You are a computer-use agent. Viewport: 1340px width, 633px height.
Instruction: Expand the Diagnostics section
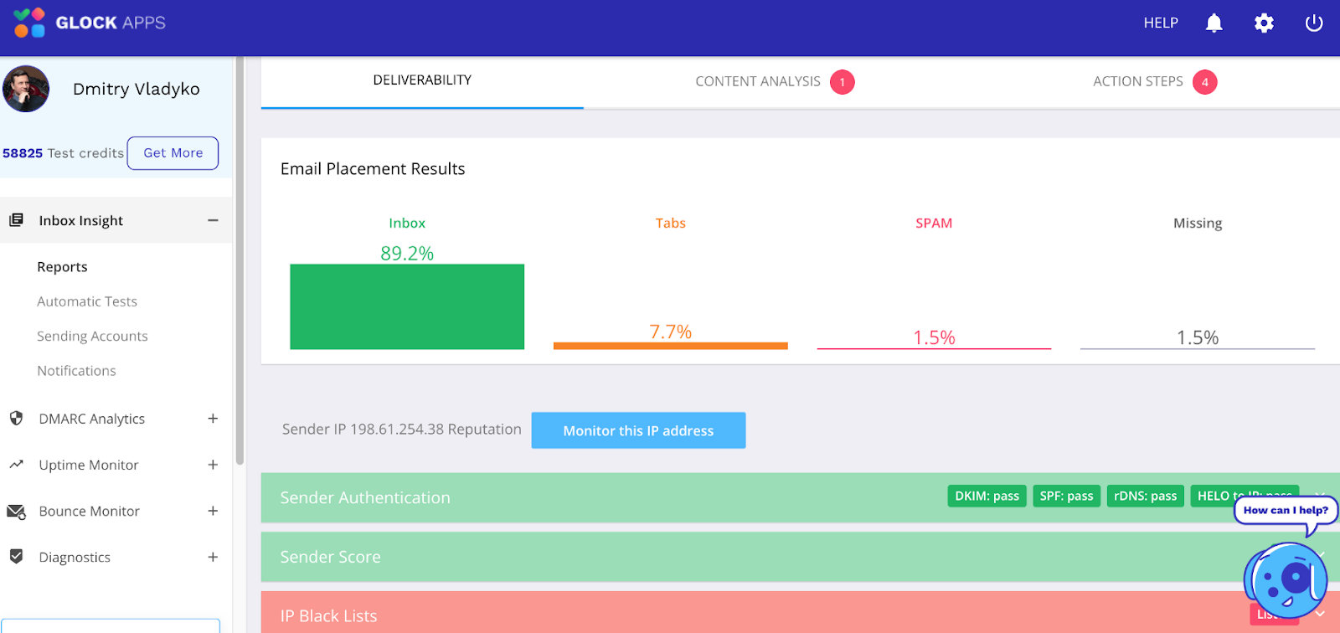pyautogui.click(x=213, y=557)
